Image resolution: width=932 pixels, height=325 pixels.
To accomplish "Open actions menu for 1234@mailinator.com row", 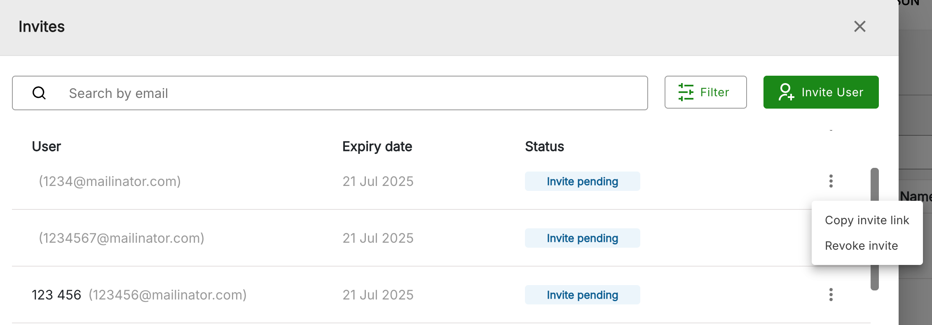I will pyautogui.click(x=831, y=181).
